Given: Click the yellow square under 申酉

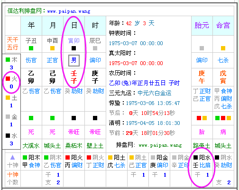Looking at the screenshot, I should pyautogui.click(x=52, y=48).
